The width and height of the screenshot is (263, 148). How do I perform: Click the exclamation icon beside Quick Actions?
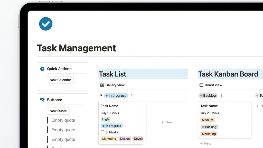coord(42,69)
